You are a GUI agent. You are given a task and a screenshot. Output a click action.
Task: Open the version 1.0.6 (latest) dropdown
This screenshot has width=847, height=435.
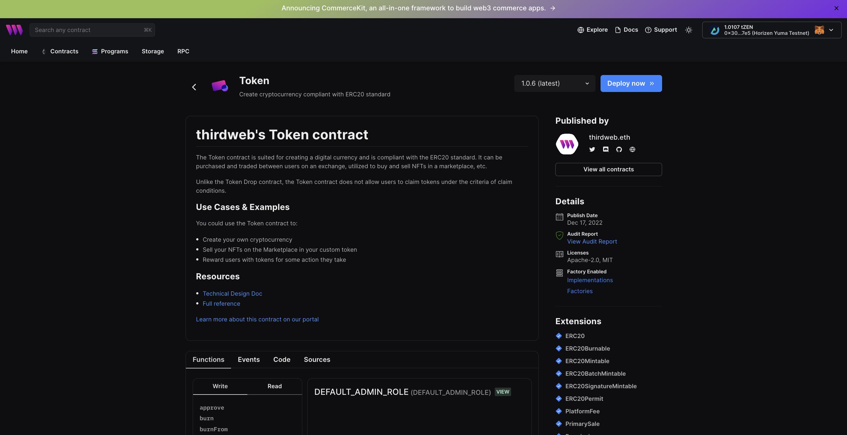tap(554, 83)
